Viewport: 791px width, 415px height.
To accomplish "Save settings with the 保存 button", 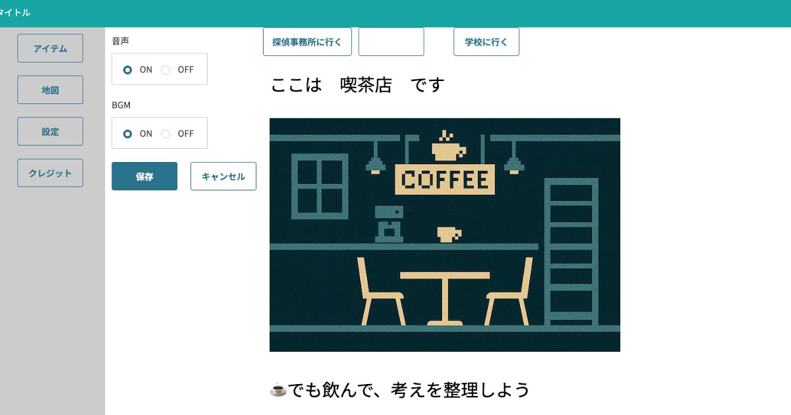I will coord(144,176).
